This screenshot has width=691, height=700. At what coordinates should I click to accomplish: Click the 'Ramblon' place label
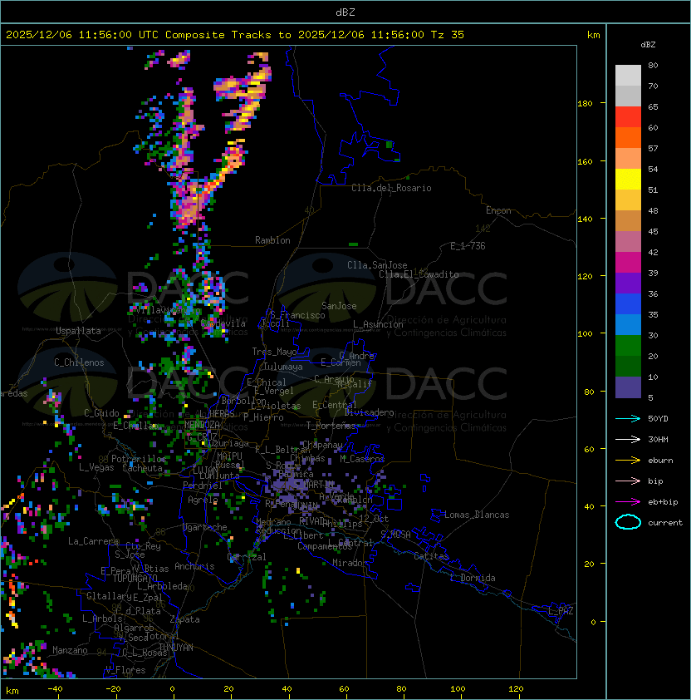pos(272,240)
